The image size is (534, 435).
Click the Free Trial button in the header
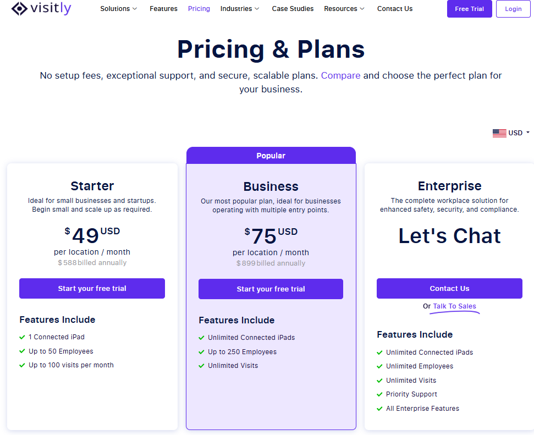(x=469, y=9)
